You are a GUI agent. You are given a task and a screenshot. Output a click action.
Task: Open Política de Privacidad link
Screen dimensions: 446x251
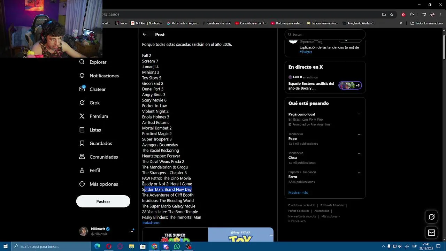coord(332,205)
